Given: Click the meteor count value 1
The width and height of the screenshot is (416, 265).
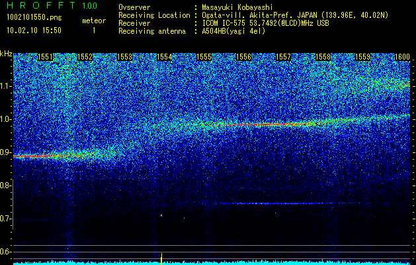Looking at the screenshot, I should pos(94,31).
